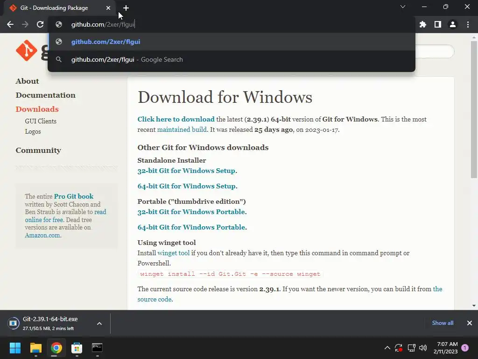Click the Chrome taskbar icon

[x=56, y=348]
